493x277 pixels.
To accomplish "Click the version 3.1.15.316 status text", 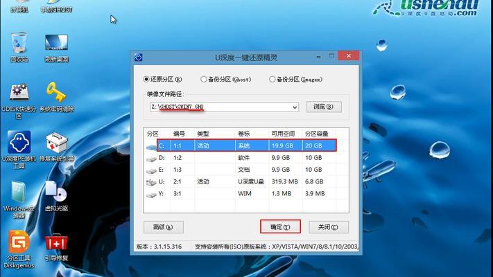I will 159,247.
